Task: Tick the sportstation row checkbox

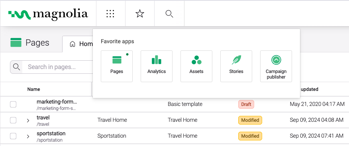Action: tap(13, 136)
